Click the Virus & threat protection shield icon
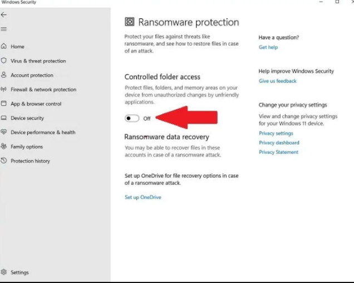This screenshot has width=354, height=283. point(4,61)
